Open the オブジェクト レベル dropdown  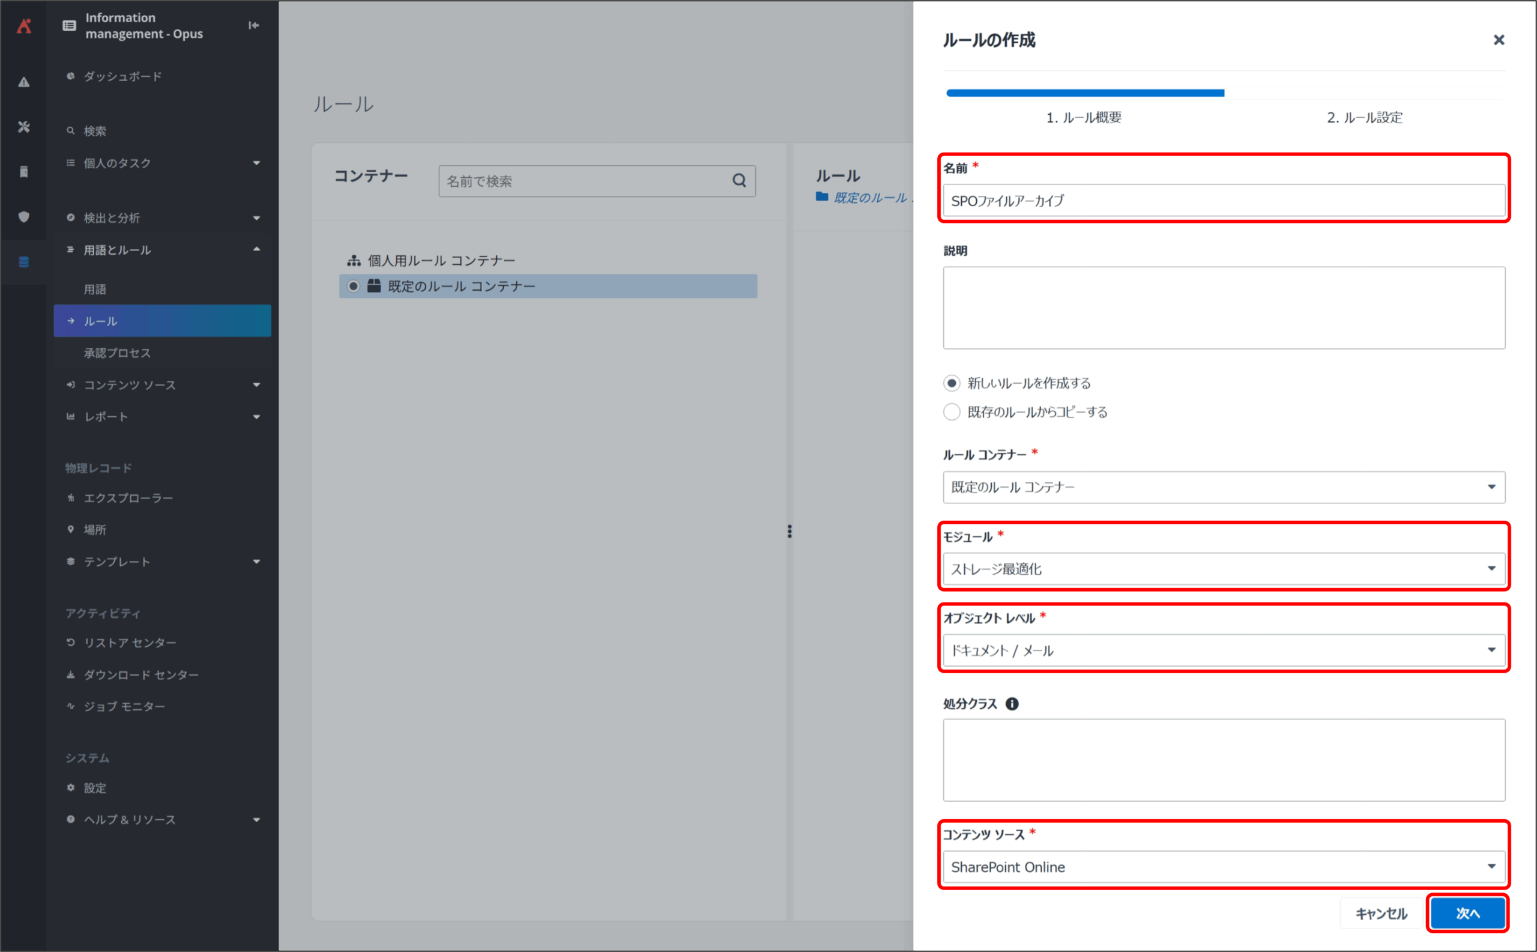[1223, 650]
